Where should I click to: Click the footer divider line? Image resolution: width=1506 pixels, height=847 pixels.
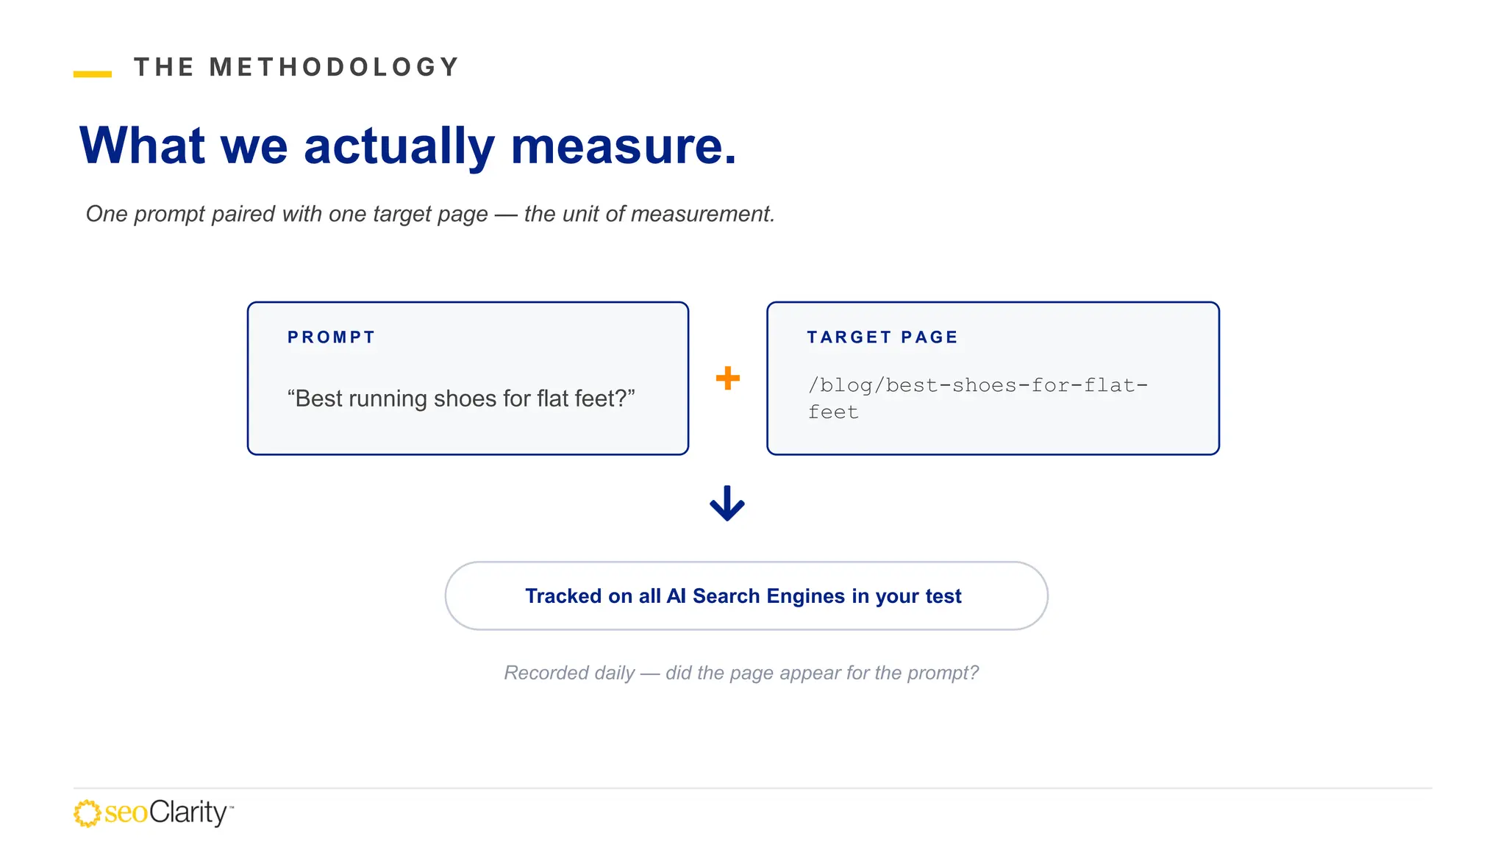(752, 788)
